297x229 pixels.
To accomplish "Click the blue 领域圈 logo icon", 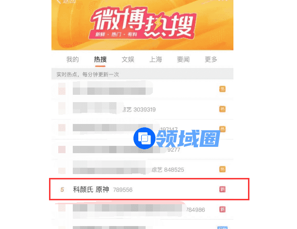I will pos(144,138).
